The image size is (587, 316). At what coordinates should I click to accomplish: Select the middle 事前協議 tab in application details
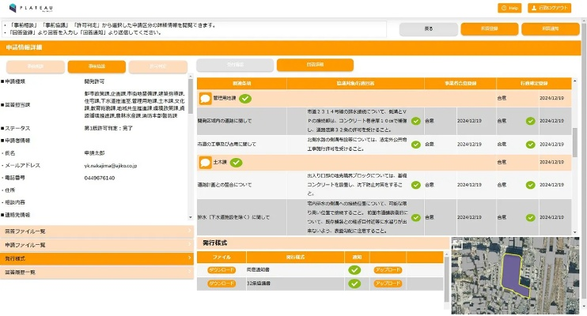pos(97,66)
